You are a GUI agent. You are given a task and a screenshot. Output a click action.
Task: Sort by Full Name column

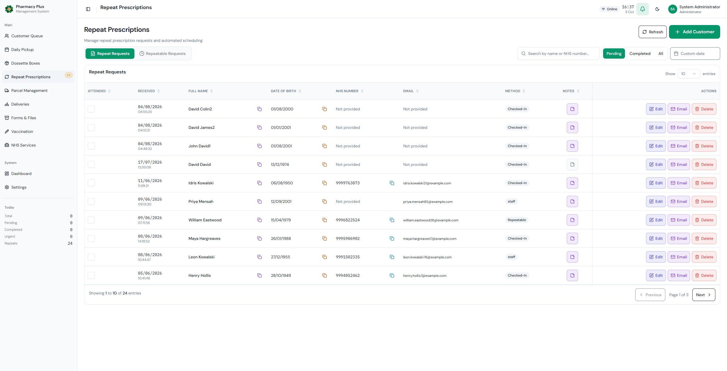pyautogui.click(x=201, y=91)
